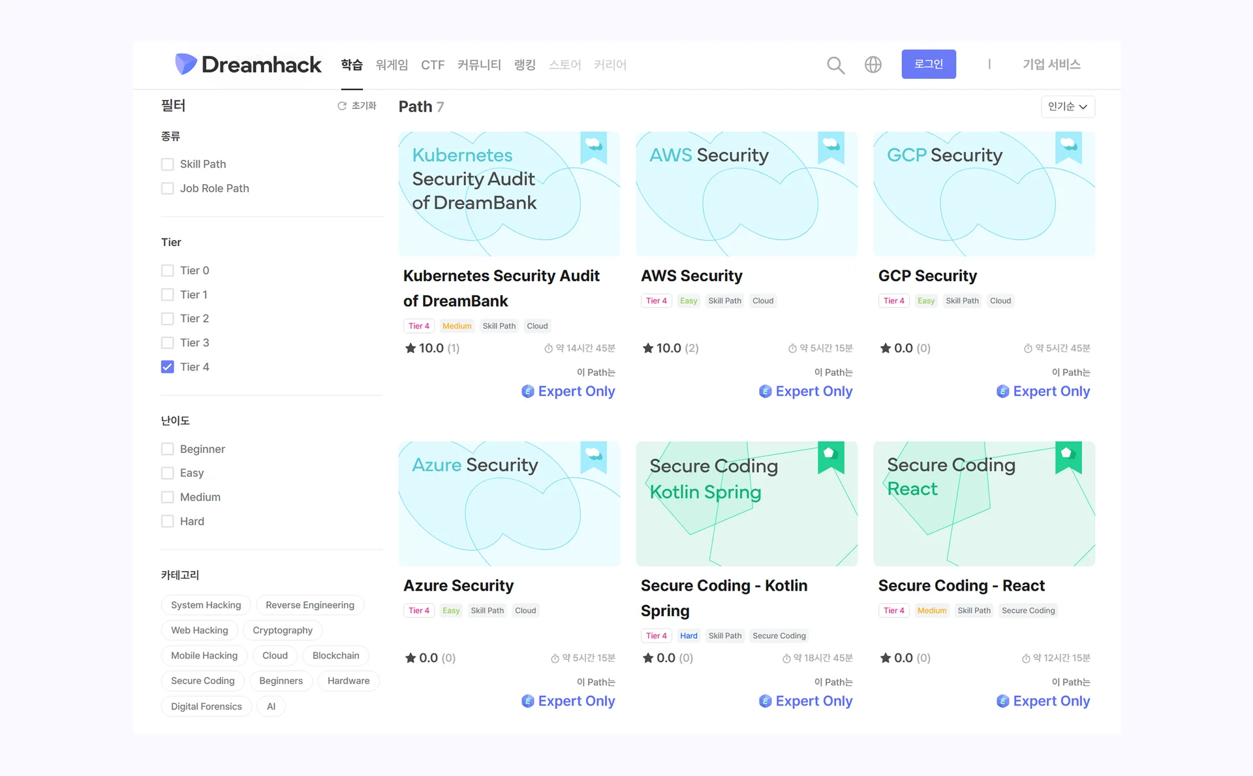Open the globe language selector
This screenshot has width=1253, height=776.
(x=873, y=65)
